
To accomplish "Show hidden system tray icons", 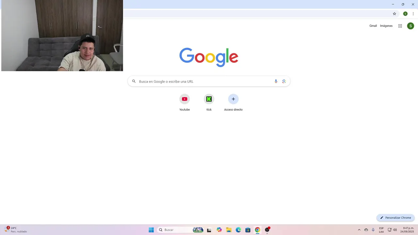I will [359, 230].
